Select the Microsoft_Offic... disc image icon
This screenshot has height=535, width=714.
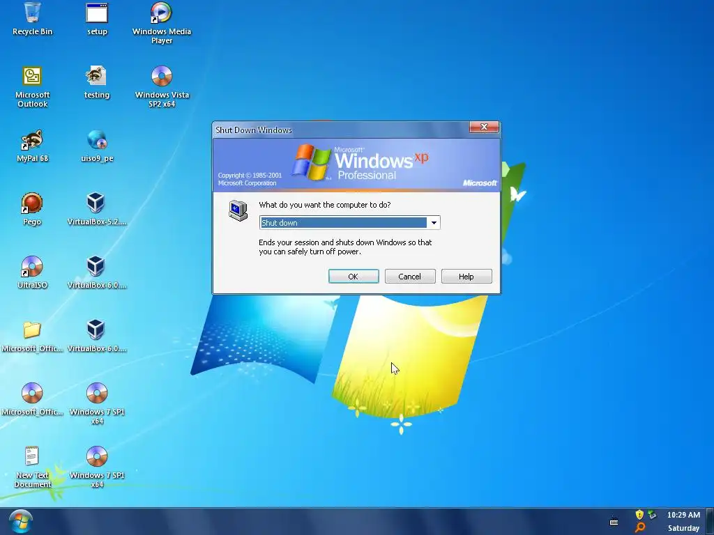tap(32, 399)
